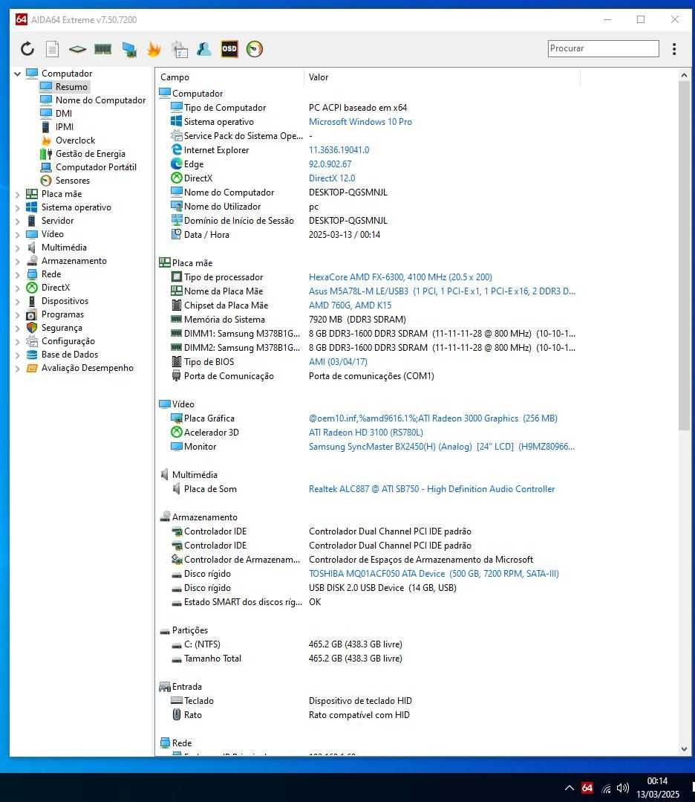The width and height of the screenshot is (695, 802).
Task: Select Base de Dados in the tree
Action: coord(70,354)
